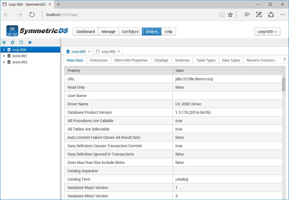The image size is (289, 200).
Task: Click the H2 JDBC Driver value cell
Action: coord(227,104)
